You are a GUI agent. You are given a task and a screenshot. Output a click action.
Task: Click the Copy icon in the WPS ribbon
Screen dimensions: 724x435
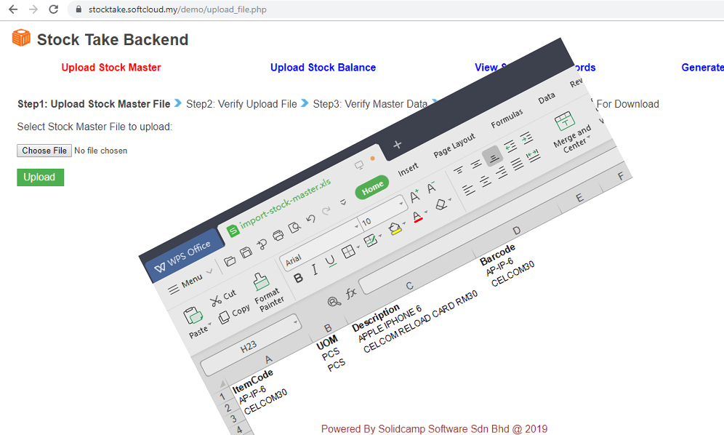coord(224,315)
